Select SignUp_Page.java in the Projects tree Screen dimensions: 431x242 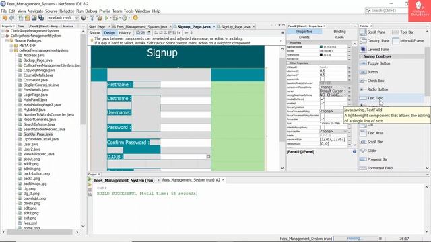(x=38, y=134)
